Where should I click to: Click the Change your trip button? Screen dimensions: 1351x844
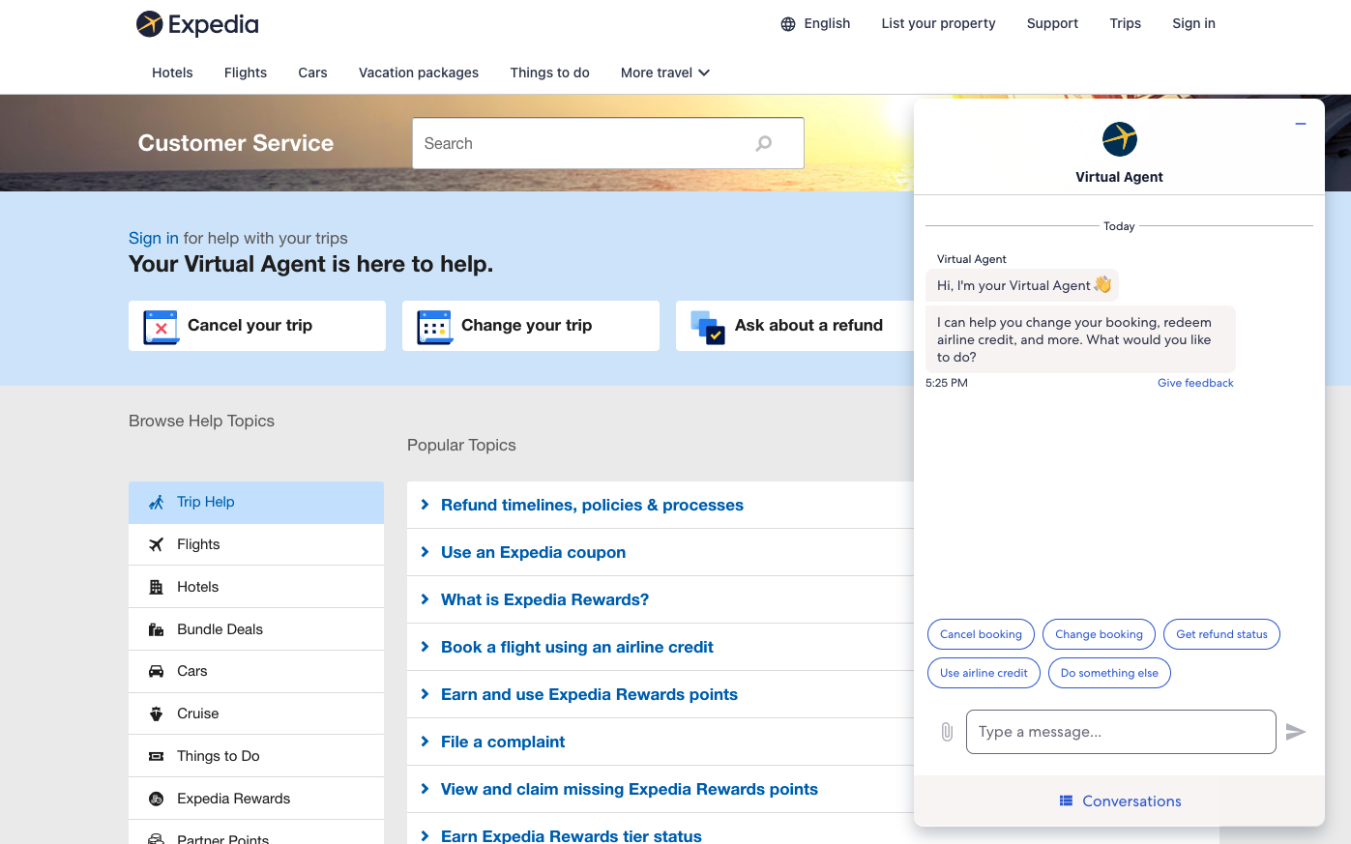[x=531, y=326]
